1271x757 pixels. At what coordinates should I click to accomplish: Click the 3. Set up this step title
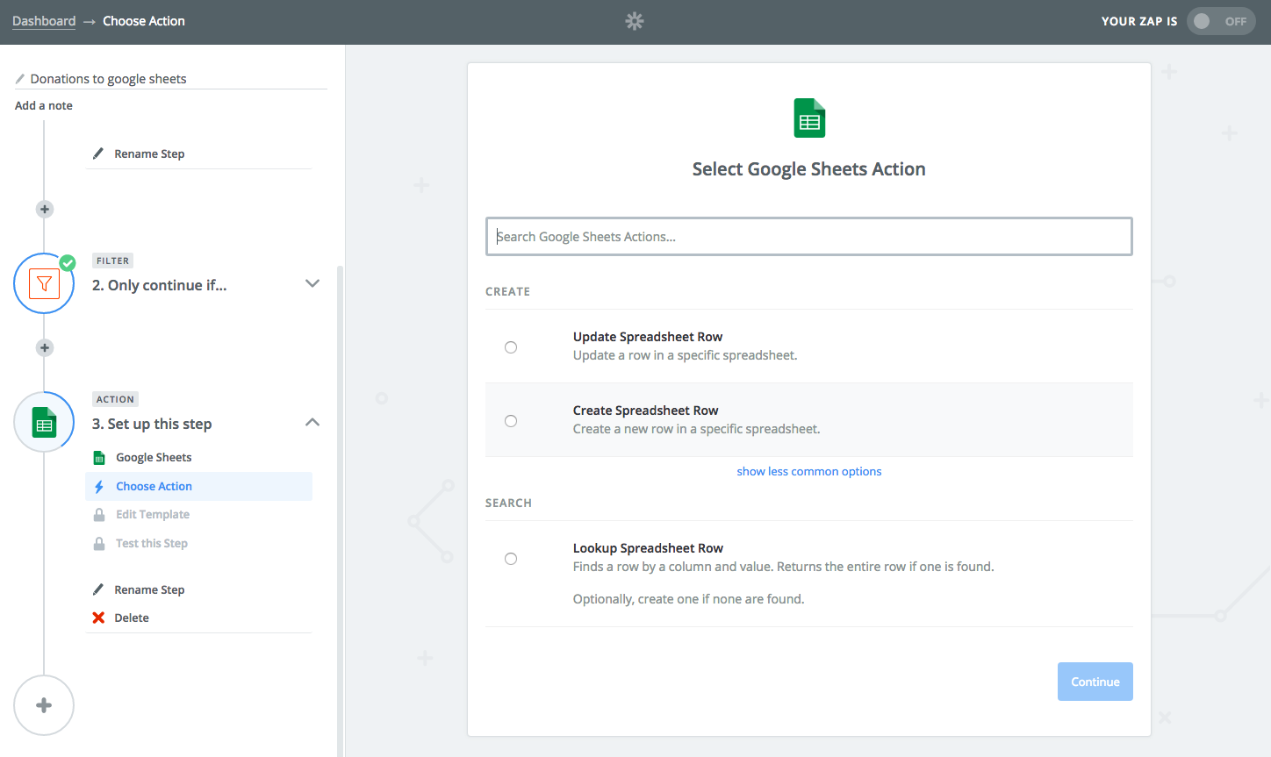pyautogui.click(x=152, y=424)
